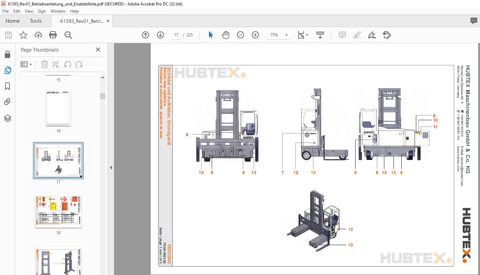480x275 pixels.
Task: Go to previous page arrow
Action: click(x=146, y=35)
